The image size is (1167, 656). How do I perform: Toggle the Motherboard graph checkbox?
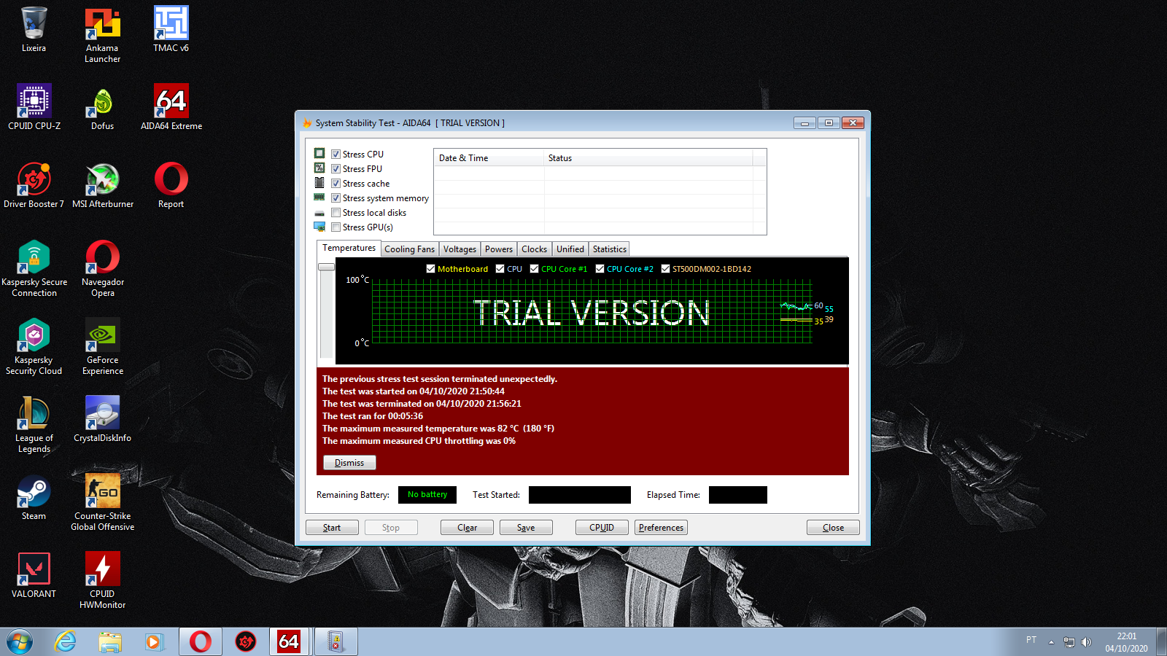(x=430, y=269)
